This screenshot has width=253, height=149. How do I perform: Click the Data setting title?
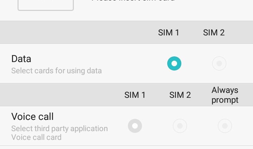coord(21,59)
